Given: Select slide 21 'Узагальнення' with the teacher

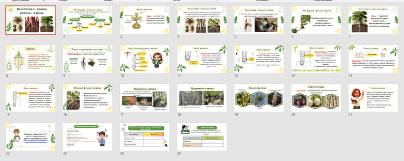Looking at the screenshot, I should [373, 98].
